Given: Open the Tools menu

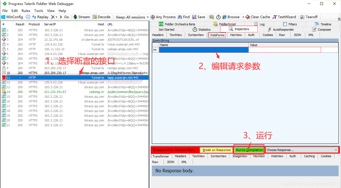Looking at the screenshot, I should tap(39, 11).
